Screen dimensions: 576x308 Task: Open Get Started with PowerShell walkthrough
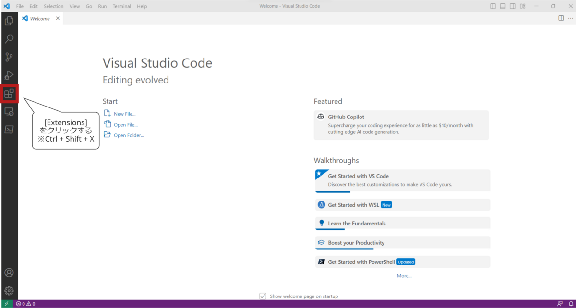tap(403, 262)
